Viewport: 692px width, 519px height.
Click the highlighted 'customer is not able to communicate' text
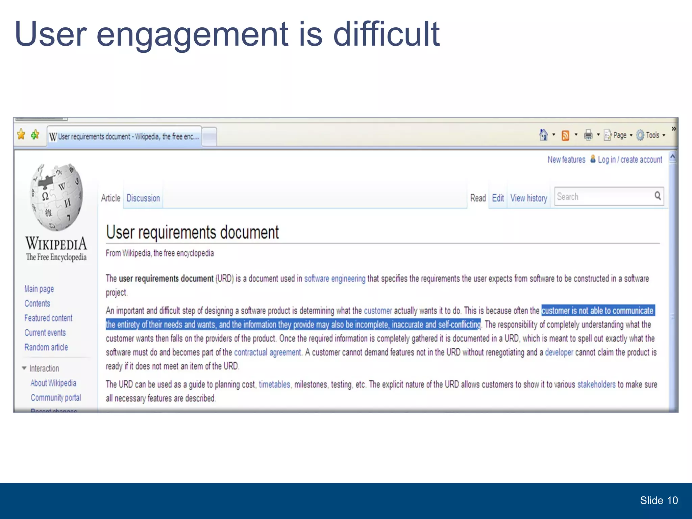(598, 311)
